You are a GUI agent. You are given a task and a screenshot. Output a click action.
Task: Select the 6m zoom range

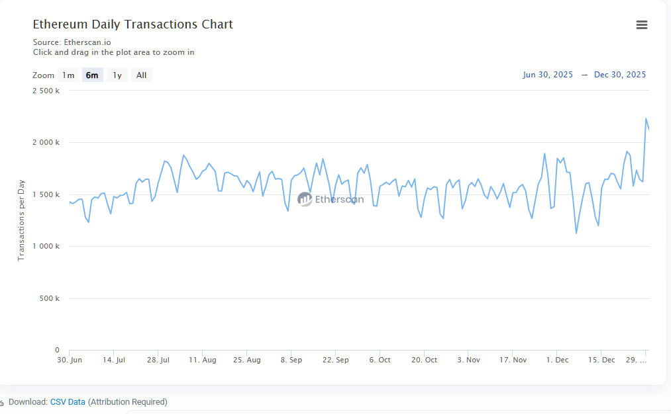pos(92,75)
